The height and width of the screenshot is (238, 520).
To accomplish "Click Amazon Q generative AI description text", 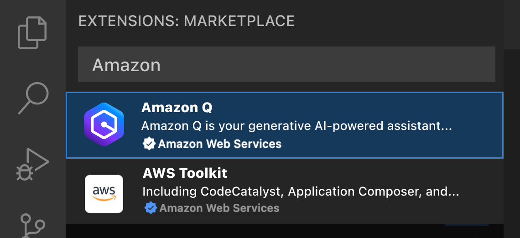I will tap(296, 126).
